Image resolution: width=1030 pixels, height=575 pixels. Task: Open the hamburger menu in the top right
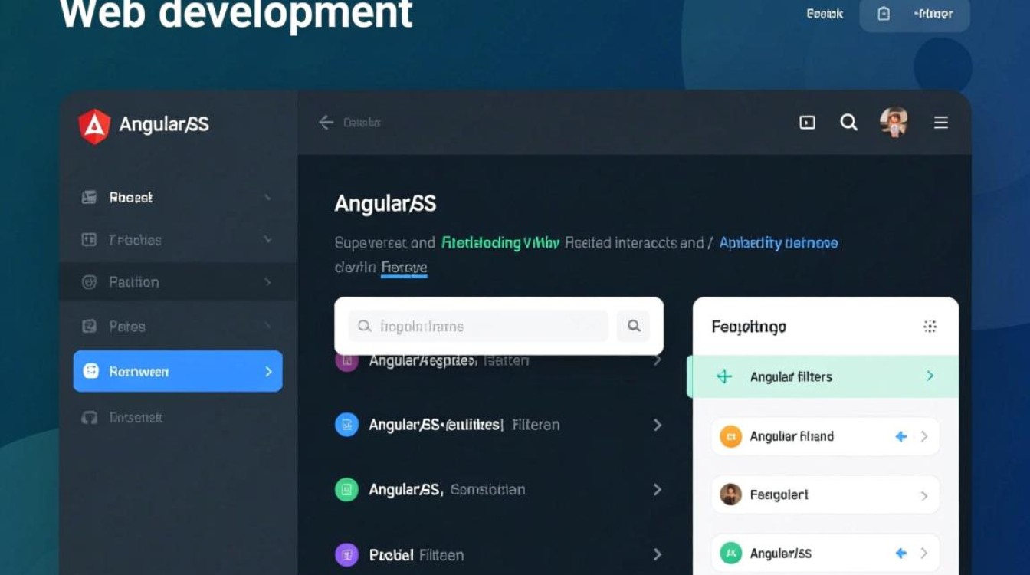pos(941,122)
